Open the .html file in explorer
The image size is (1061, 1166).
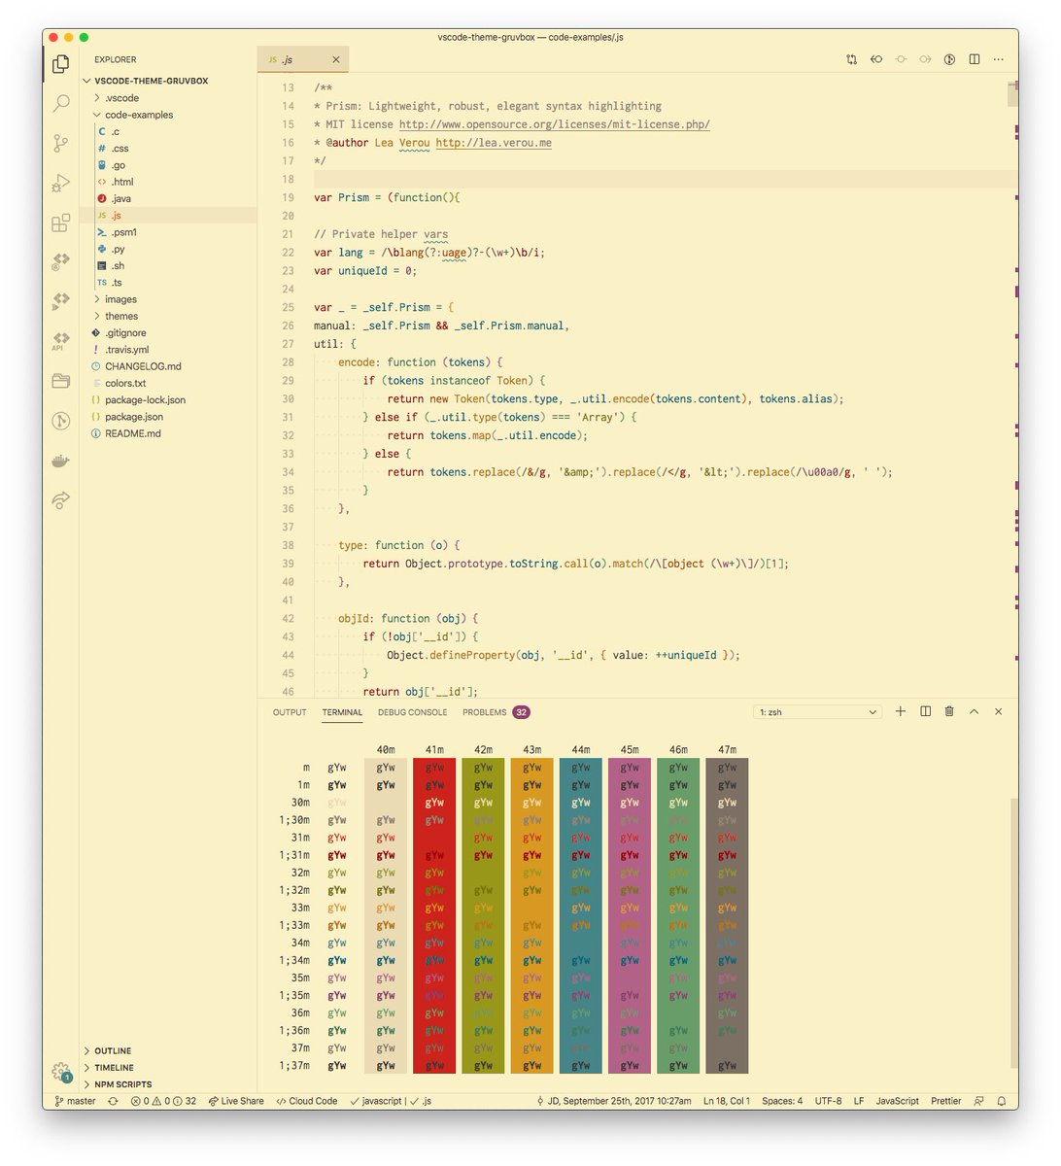click(x=168, y=182)
